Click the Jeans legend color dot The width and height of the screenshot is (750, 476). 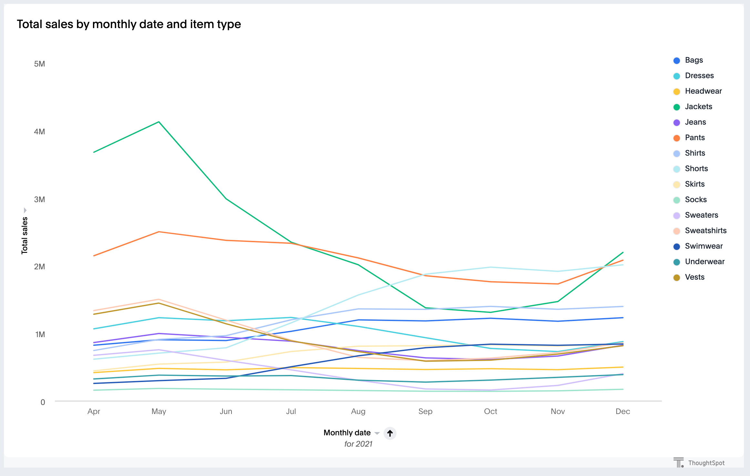tap(677, 122)
